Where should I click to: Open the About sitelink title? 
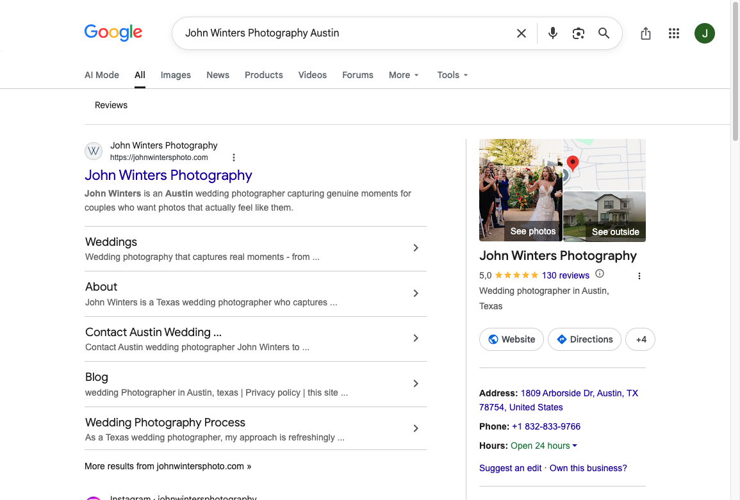(101, 287)
